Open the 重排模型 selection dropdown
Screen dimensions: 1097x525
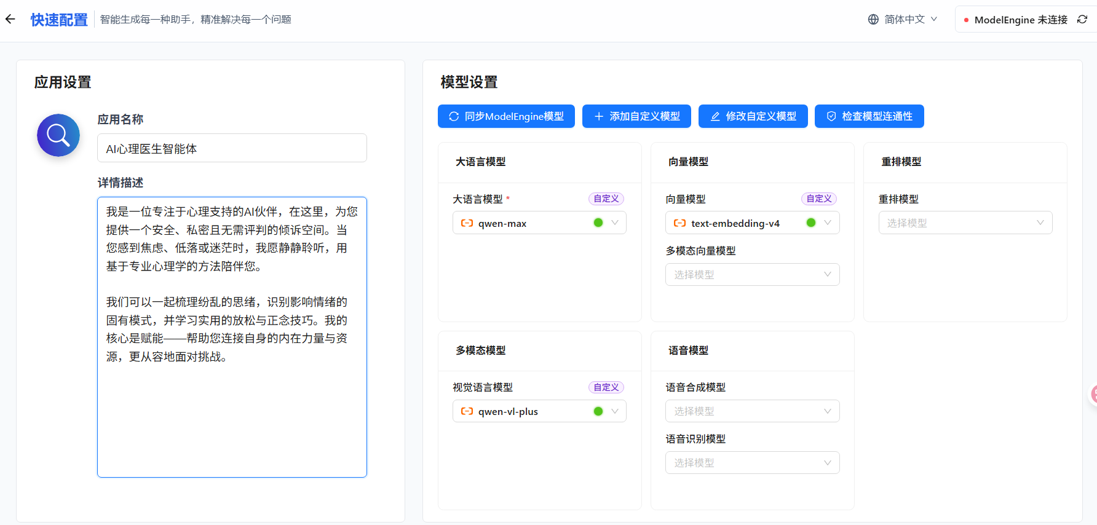point(965,223)
